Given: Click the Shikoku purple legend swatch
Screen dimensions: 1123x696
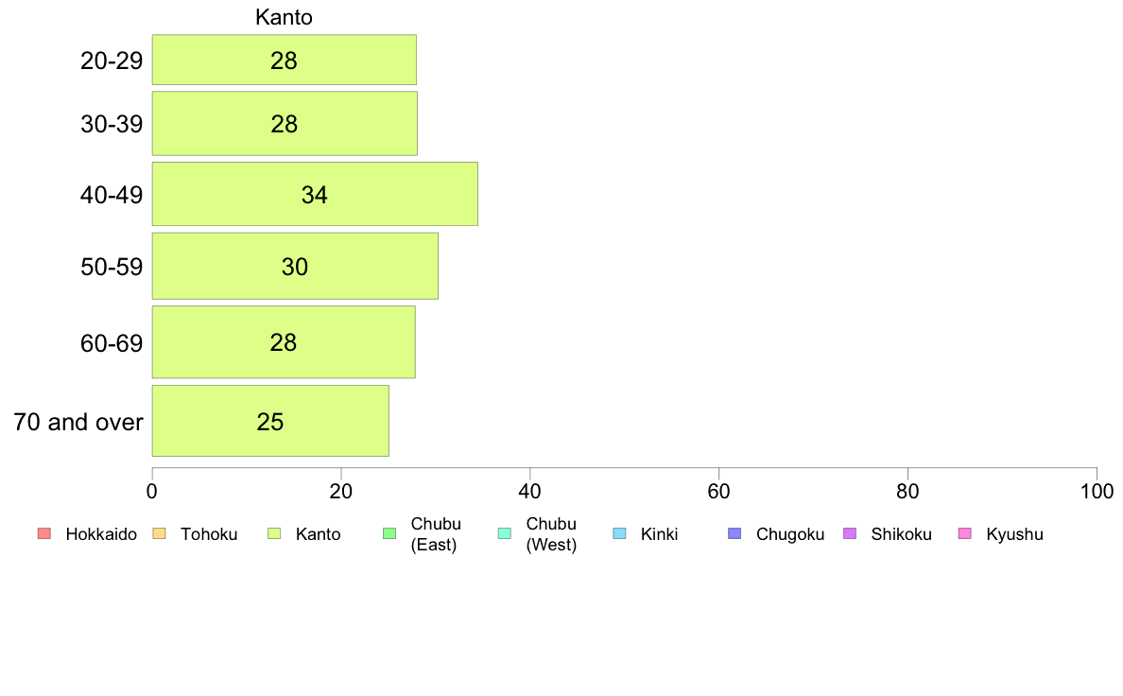Looking at the screenshot, I should pos(850,533).
